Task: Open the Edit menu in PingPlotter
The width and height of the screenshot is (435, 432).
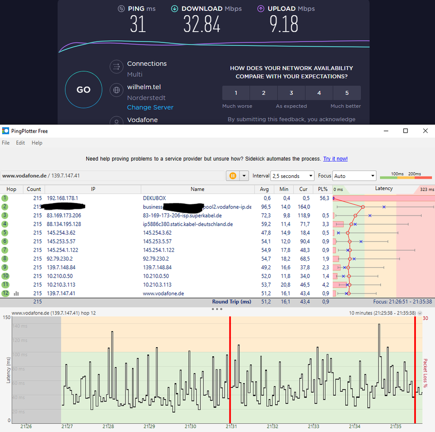Action: point(20,143)
